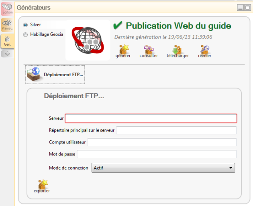Click the générer generate icon
The width and height of the screenshot is (253, 206).
click(x=123, y=51)
